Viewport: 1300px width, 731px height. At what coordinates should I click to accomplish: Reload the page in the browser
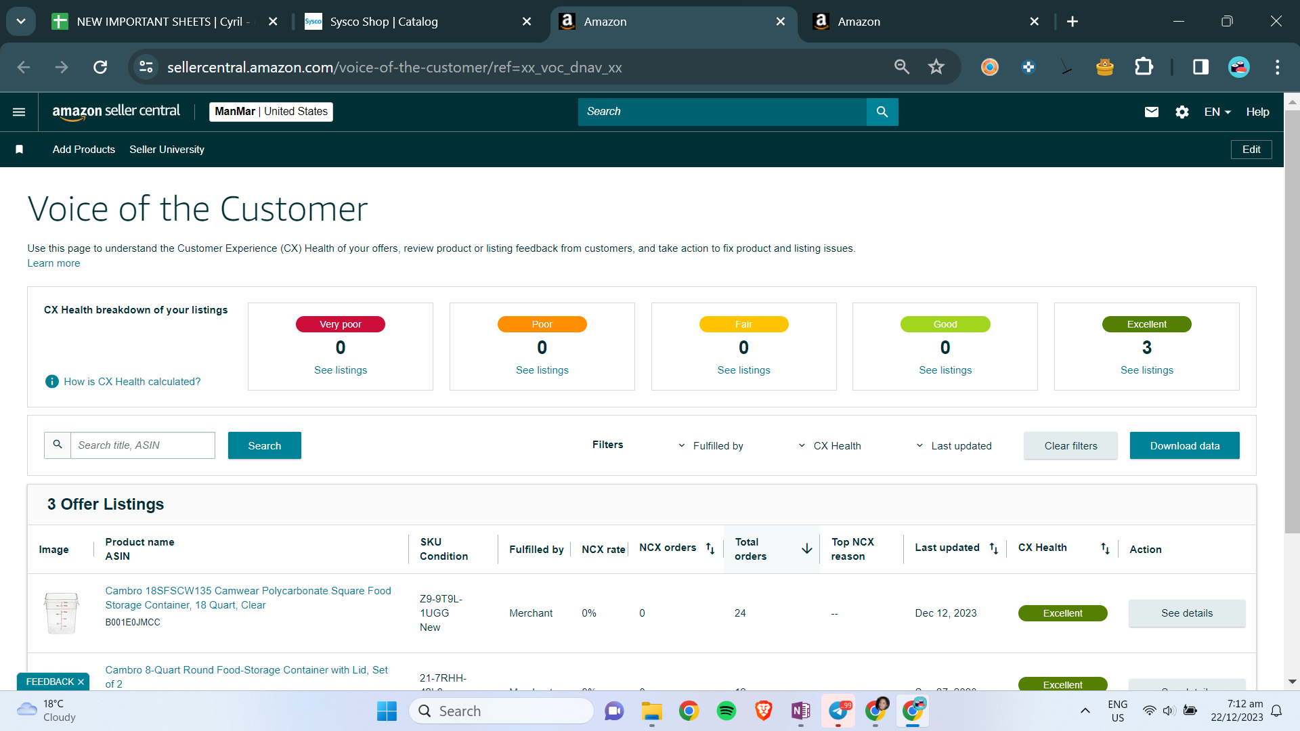coord(100,67)
